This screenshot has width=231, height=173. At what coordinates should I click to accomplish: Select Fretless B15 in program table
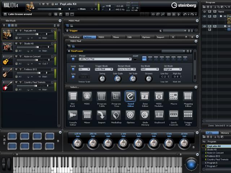coord(213,156)
